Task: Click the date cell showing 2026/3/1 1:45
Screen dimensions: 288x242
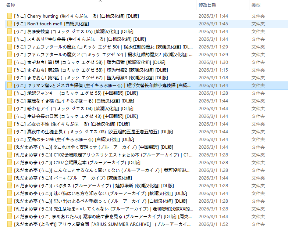Action: pos(213,24)
